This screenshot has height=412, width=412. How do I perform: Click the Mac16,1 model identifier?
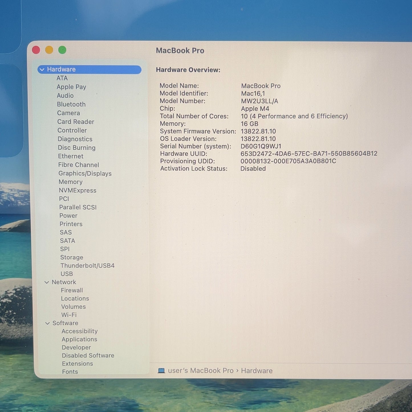click(253, 94)
